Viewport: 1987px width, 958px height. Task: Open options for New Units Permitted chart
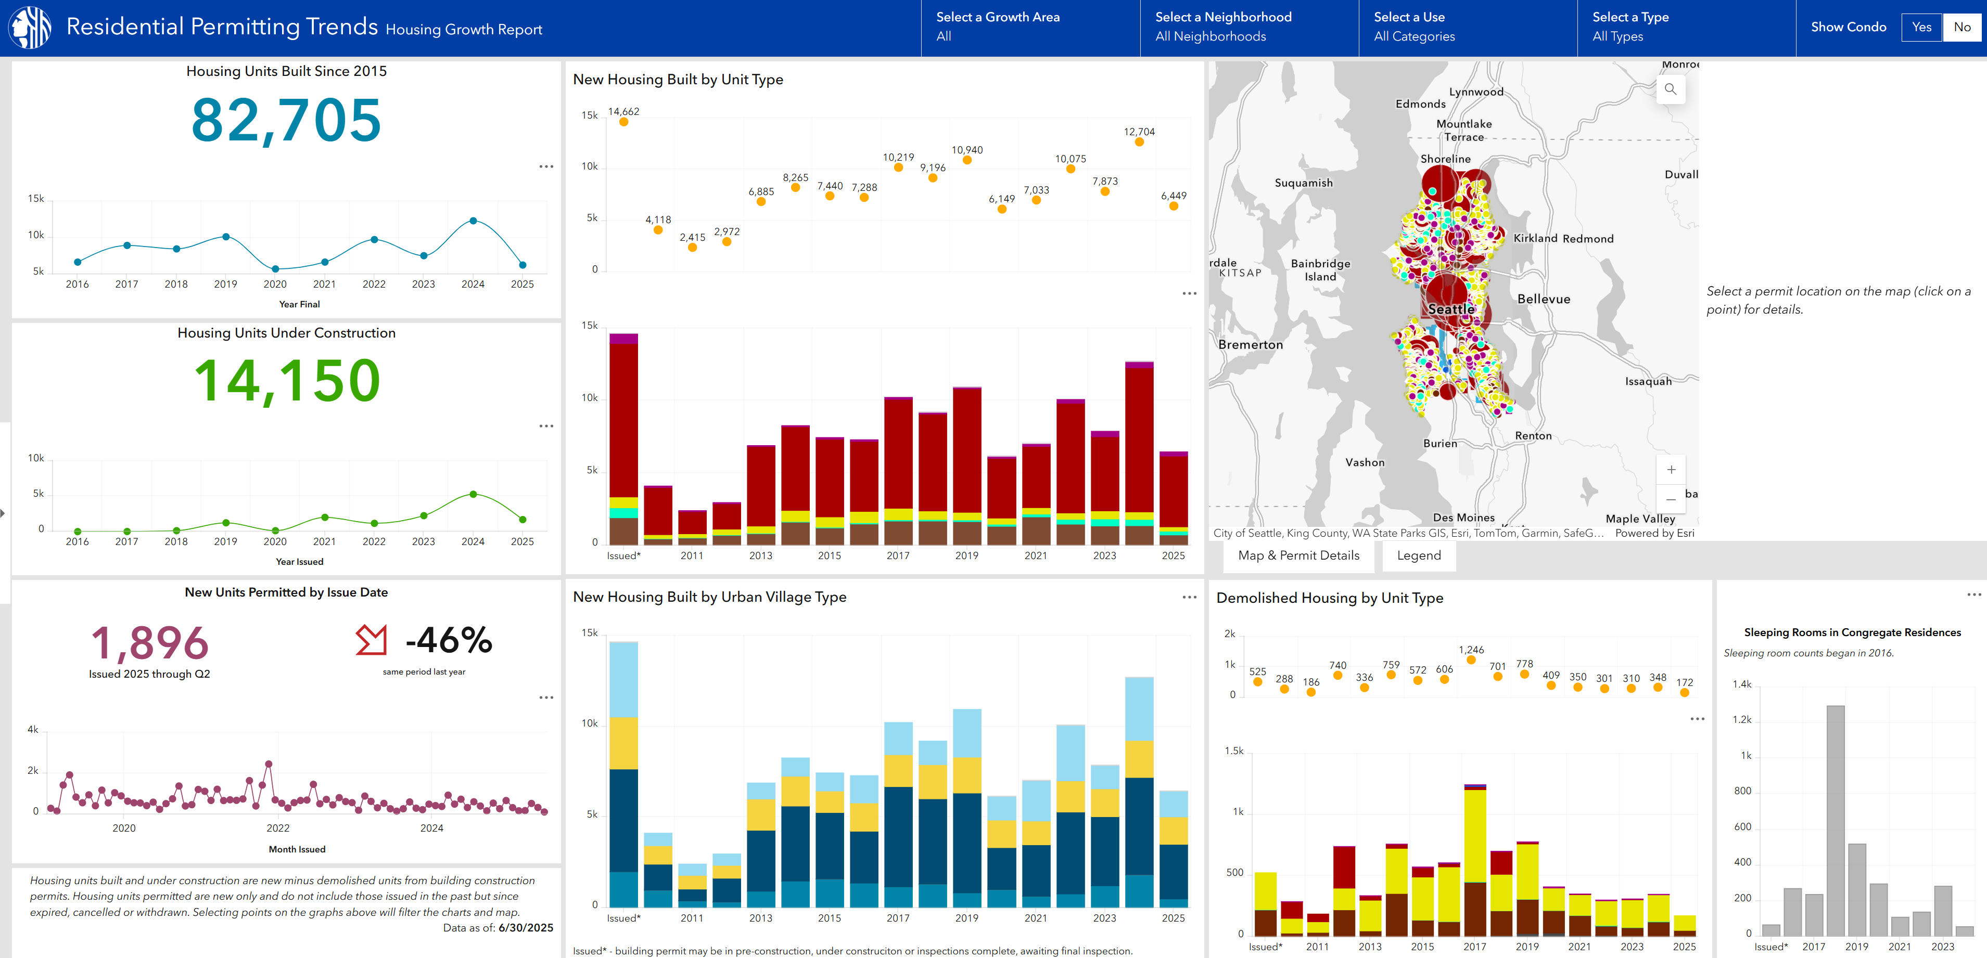[546, 697]
